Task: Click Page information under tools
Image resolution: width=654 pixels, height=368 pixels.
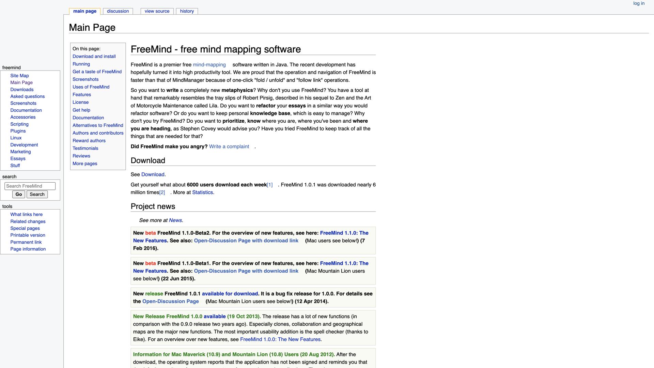Action: point(28,249)
